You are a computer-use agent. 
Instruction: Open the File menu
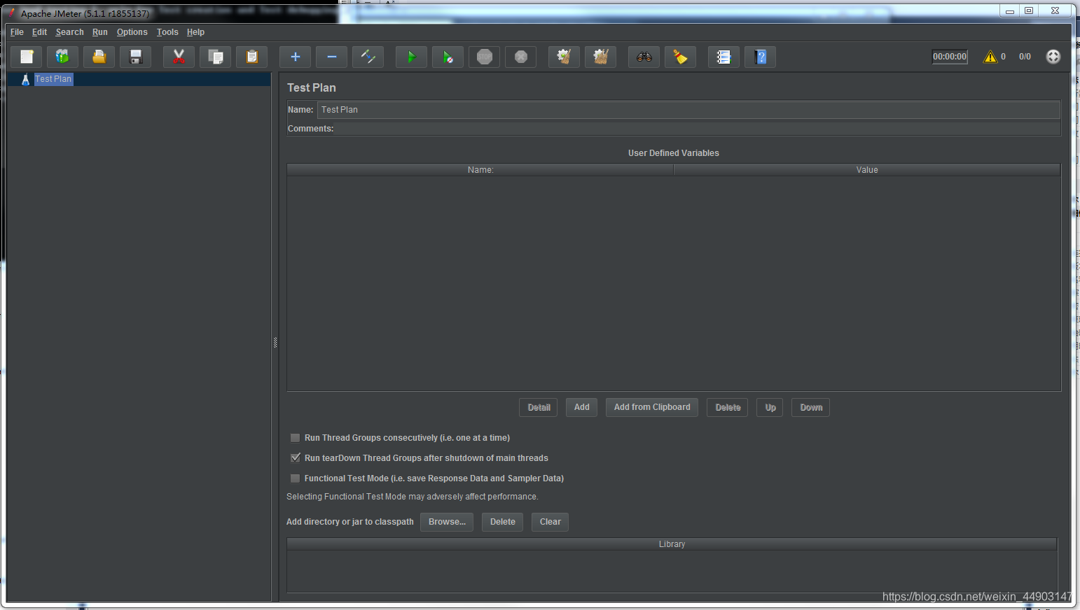[17, 32]
